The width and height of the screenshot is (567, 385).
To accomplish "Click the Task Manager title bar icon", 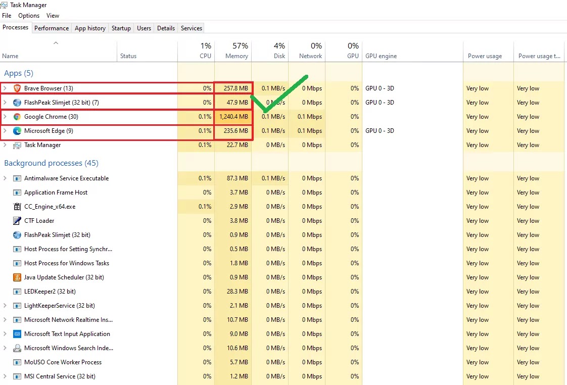I will pos(4,5).
